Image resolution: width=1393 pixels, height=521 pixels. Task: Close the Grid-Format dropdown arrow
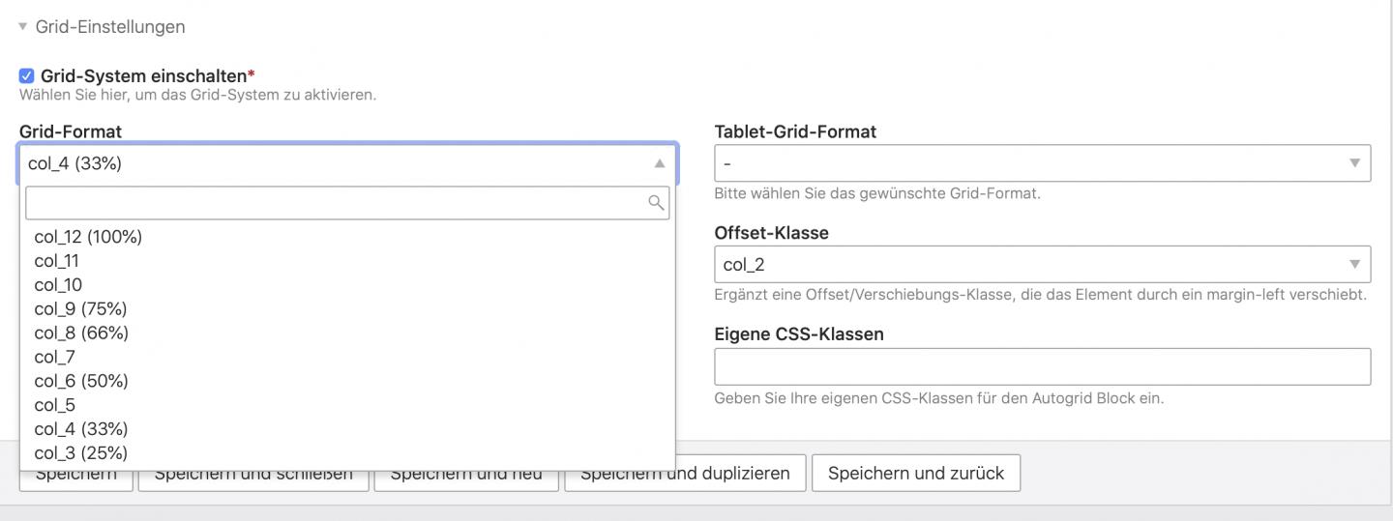659,163
